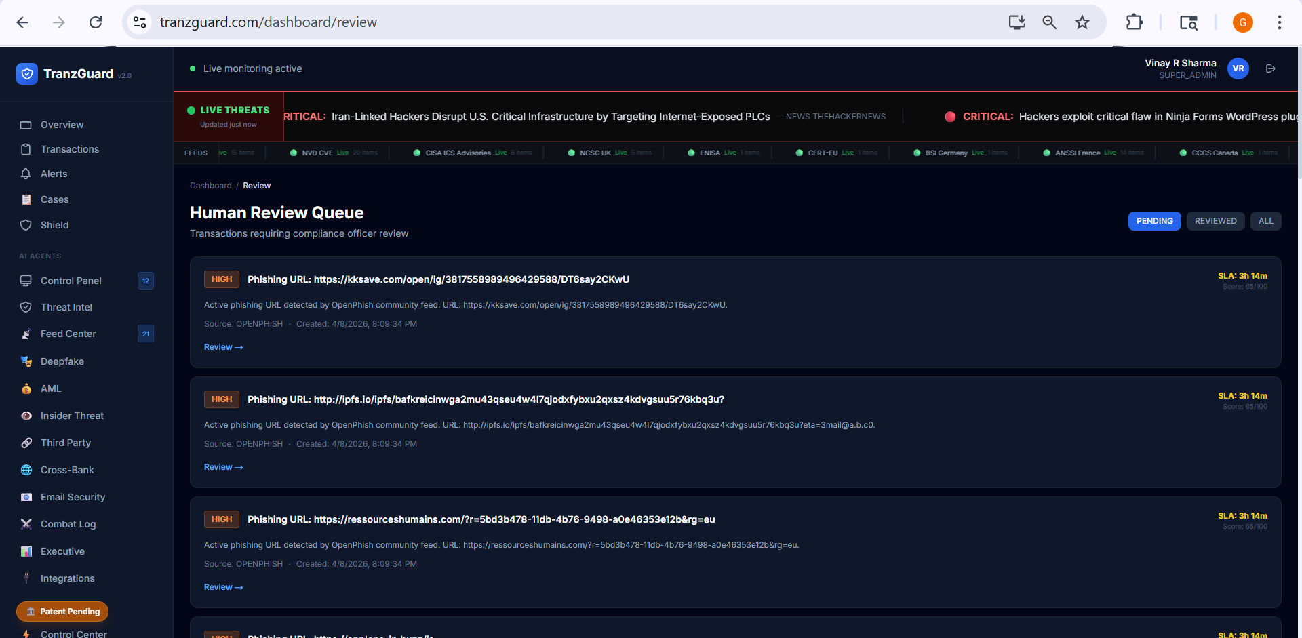Switch to the PENDING filter tab
This screenshot has width=1302, height=638.
tap(1155, 221)
